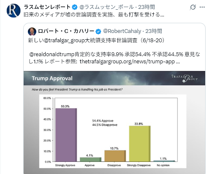Click Rasmussen's blue verified badge

(75, 7)
